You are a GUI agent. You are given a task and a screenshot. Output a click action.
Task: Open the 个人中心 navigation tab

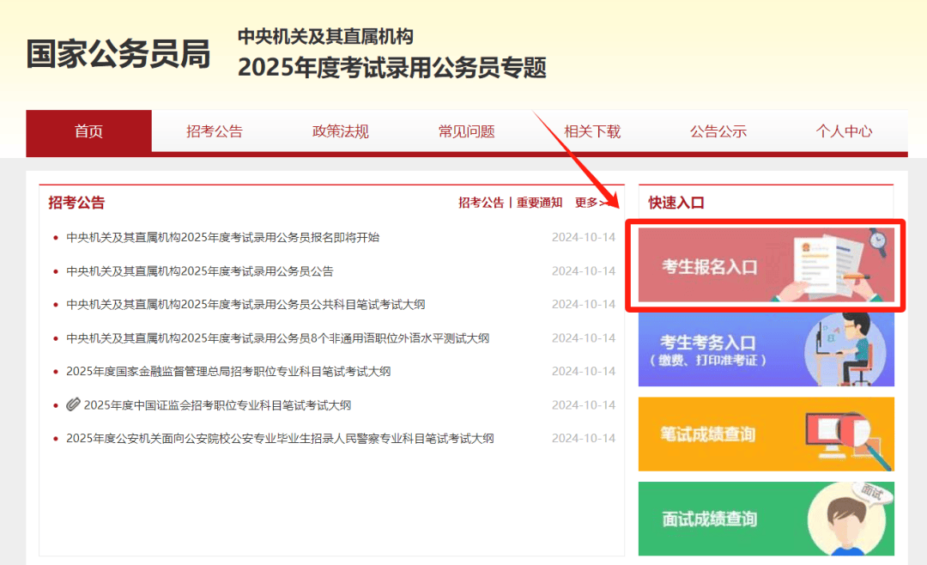845,131
